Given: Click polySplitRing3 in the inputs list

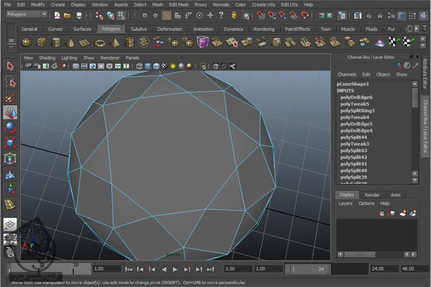Looking at the screenshot, I should [357, 110].
